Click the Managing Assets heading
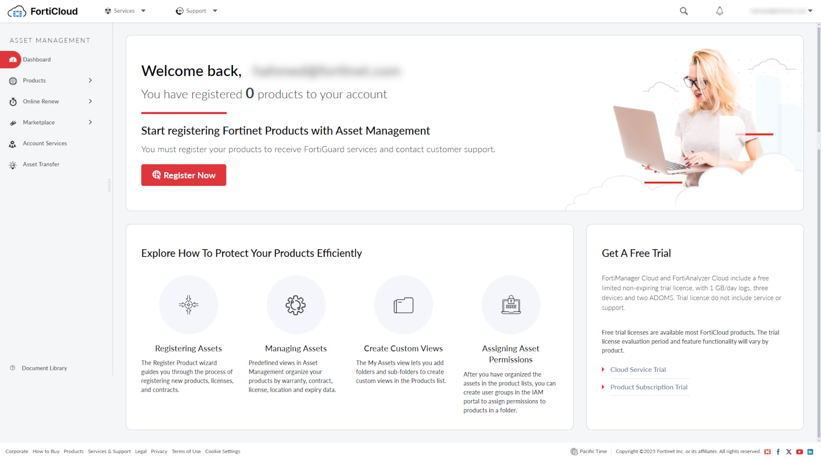The image size is (821, 459). 296,349
